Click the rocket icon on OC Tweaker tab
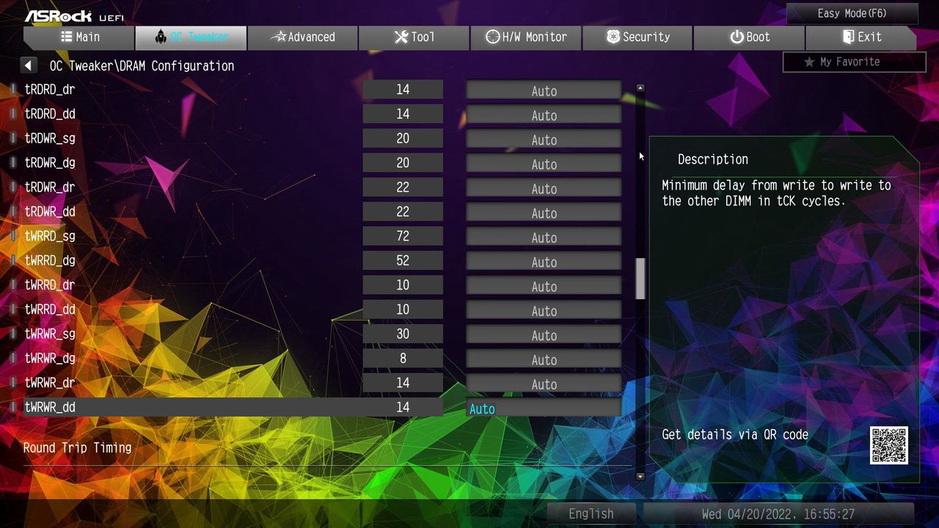The height and width of the screenshot is (528, 939). click(x=161, y=37)
